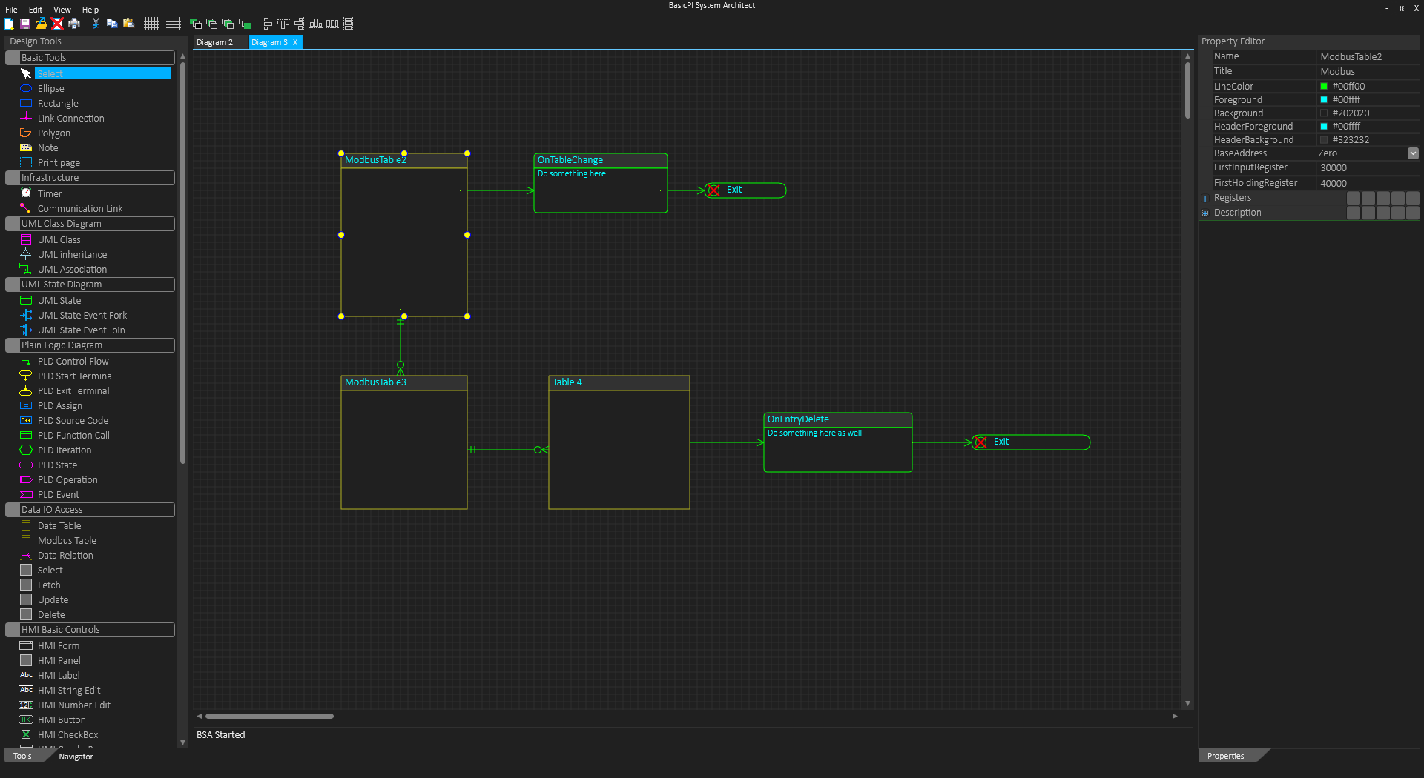Collapse the UML Class Diagram category
Image resolution: width=1424 pixels, height=778 pixels.
coord(12,224)
